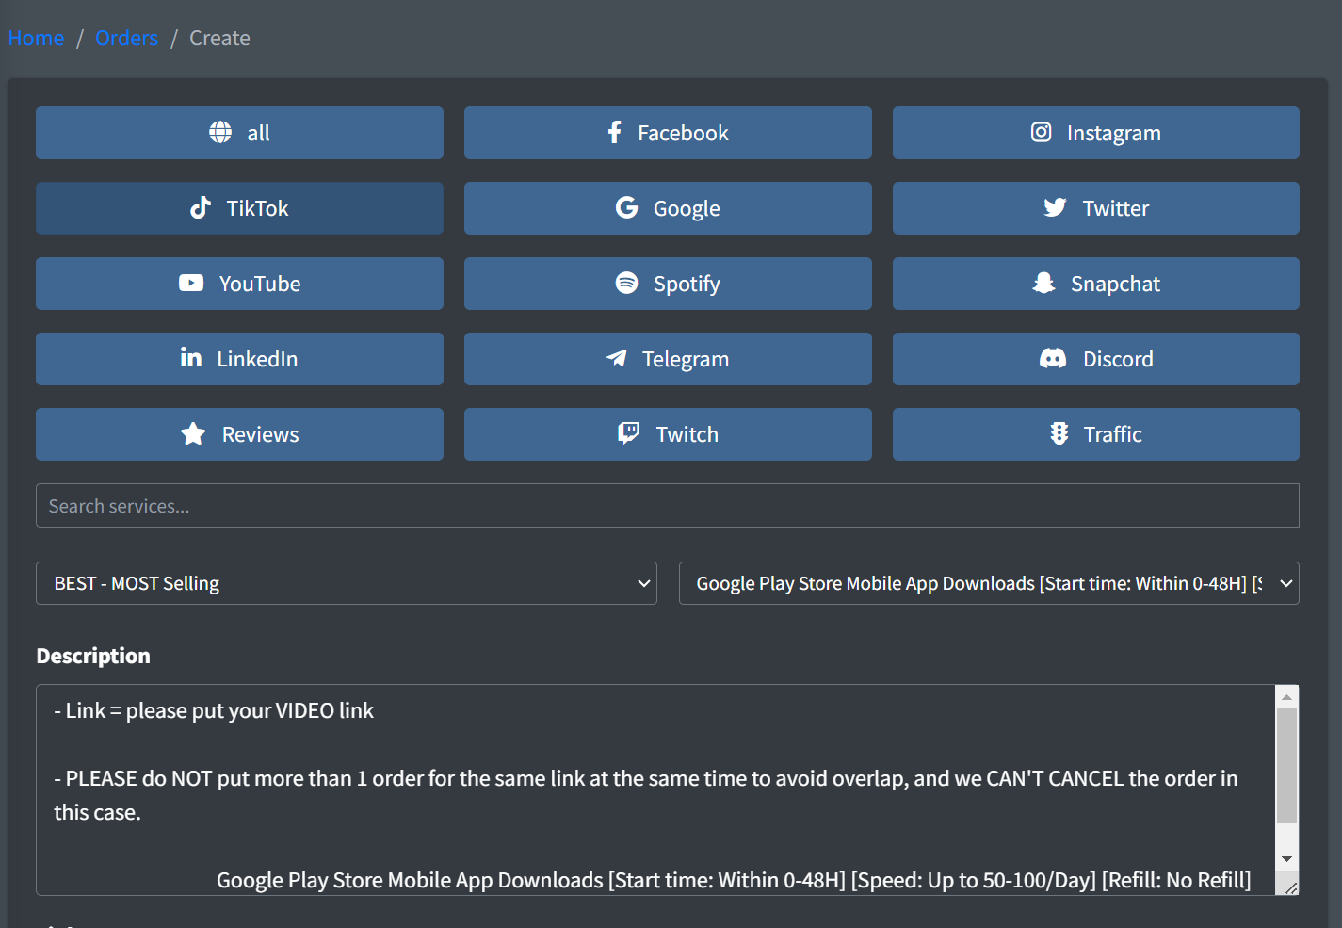Click the YouTube play icon
The height and width of the screenshot is (928, 1342).
(x=191, y=283)
